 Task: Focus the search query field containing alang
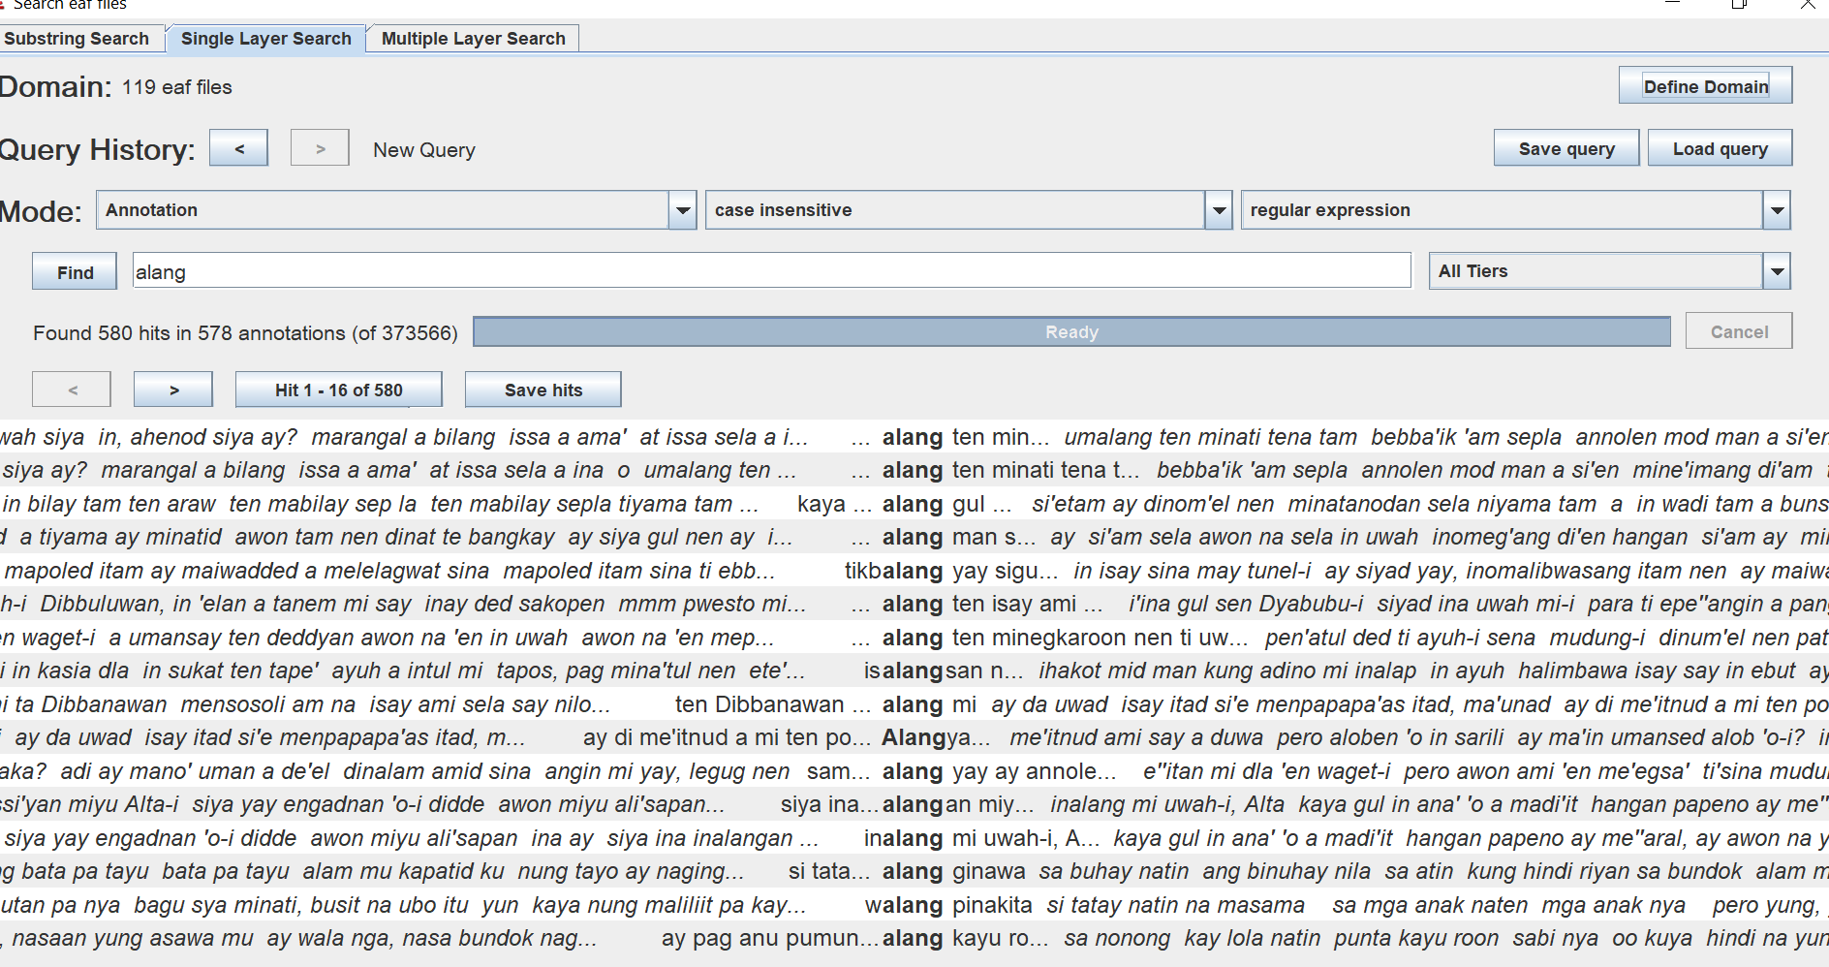[771, 271]
